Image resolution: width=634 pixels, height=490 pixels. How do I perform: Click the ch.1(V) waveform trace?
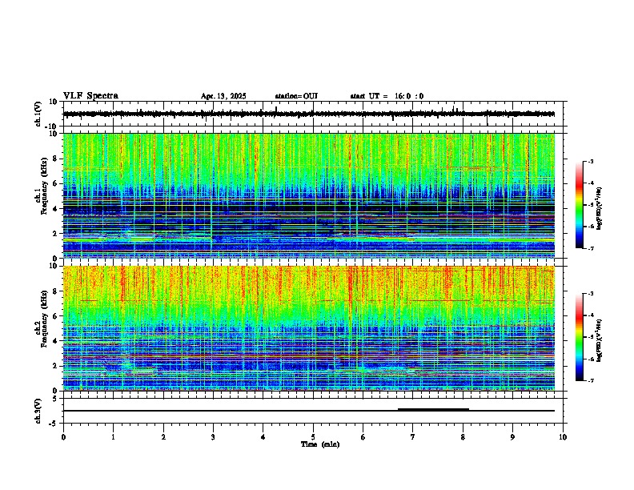pyautogui.click(x=309, y=114)
